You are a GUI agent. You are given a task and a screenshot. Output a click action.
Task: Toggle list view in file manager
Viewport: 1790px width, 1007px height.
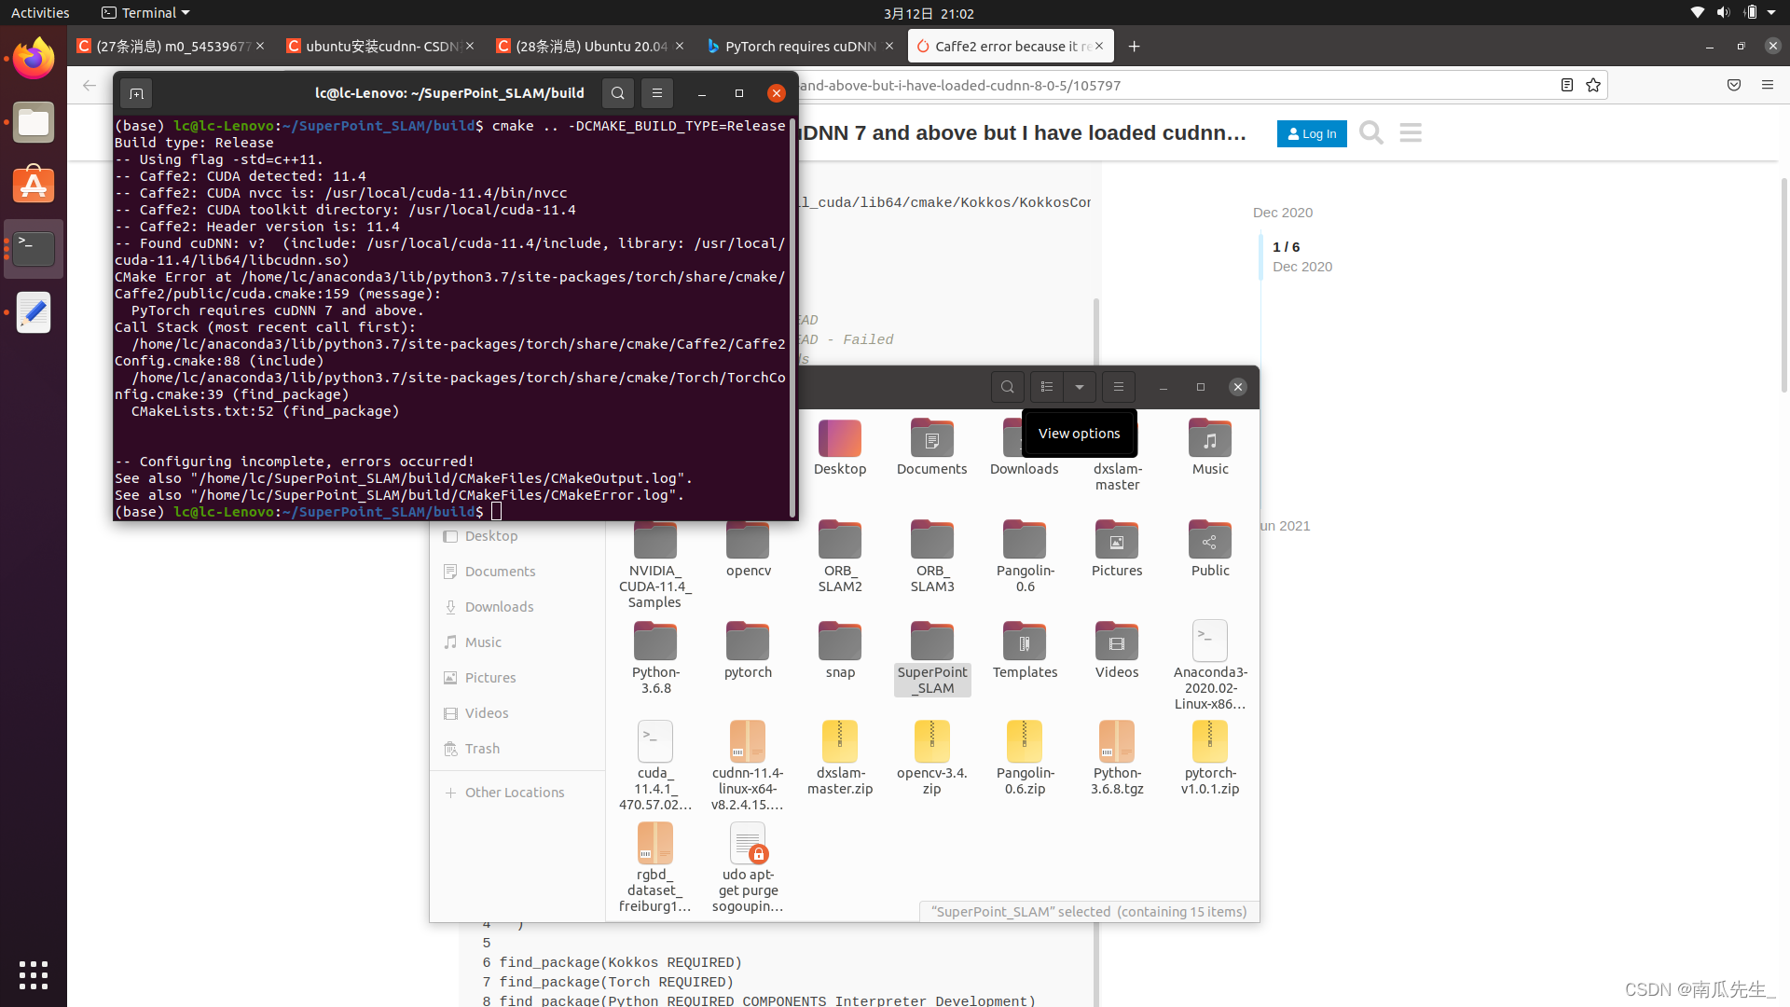(x=1047, y=387)
